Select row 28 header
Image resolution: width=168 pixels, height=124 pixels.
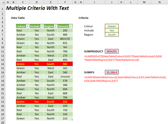[x=3, y=123]
